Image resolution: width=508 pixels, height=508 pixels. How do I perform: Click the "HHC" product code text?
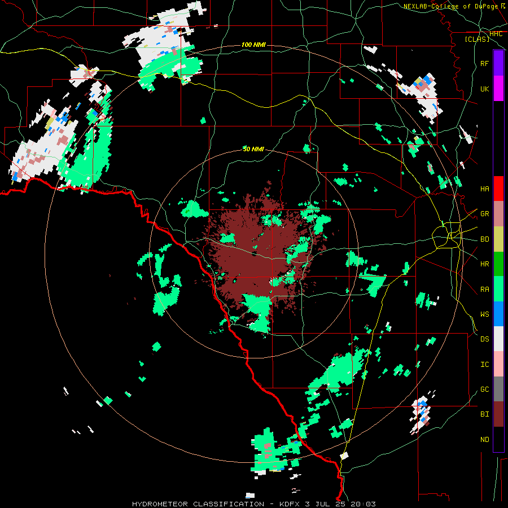tap(496, 34)
